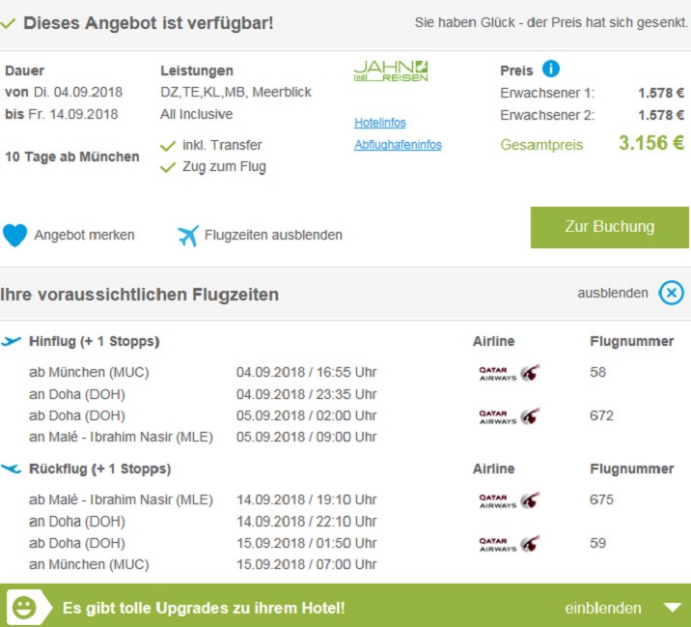Click the Hinflug departing plane icon
This screenshot has width=691, height=627.
tap(12, 341)
